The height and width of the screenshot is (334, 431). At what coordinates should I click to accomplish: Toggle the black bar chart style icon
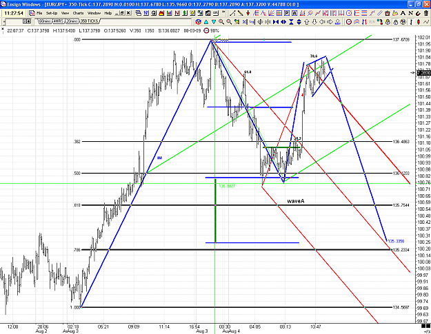pos(411,21)
